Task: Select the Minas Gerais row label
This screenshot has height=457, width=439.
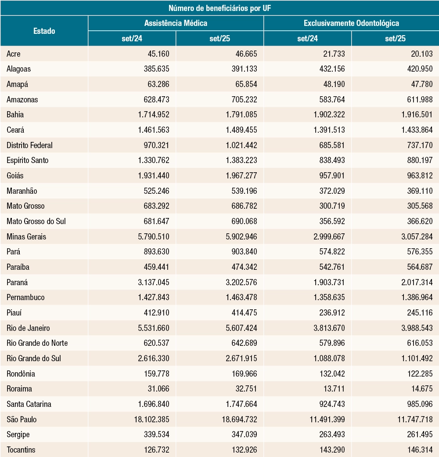Action: click(x=26, y=237)
